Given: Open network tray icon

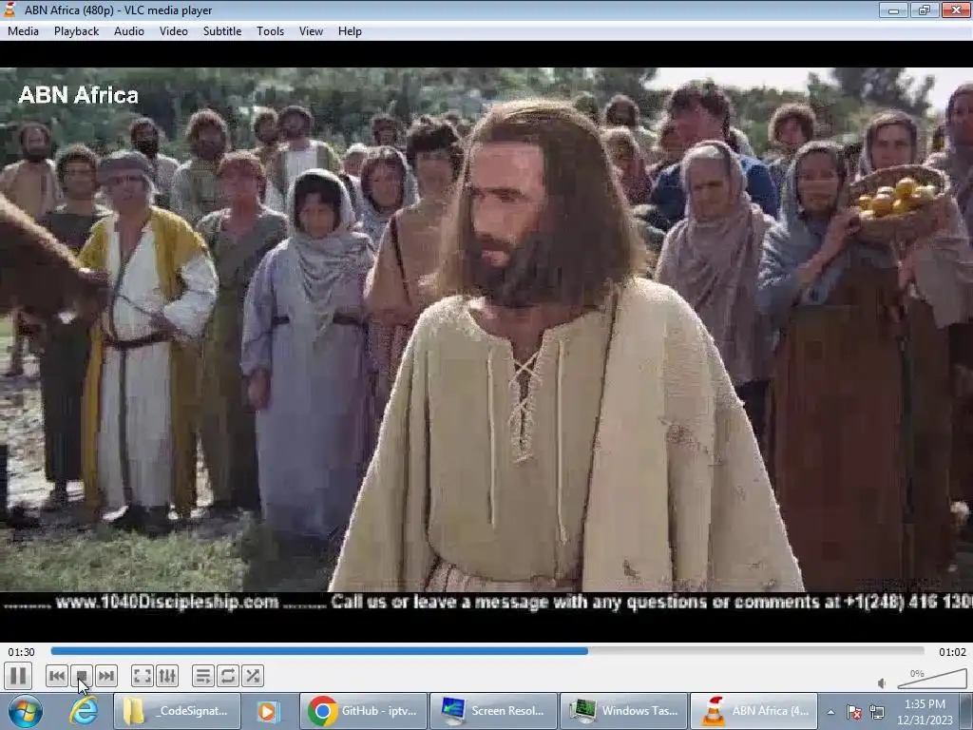Looking at the screenshot, I should click(877, 712).
